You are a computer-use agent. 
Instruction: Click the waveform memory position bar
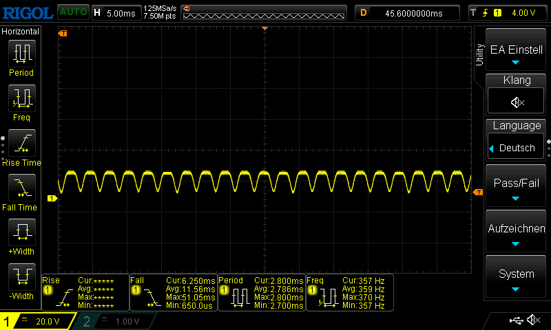(x=264, y=12)
